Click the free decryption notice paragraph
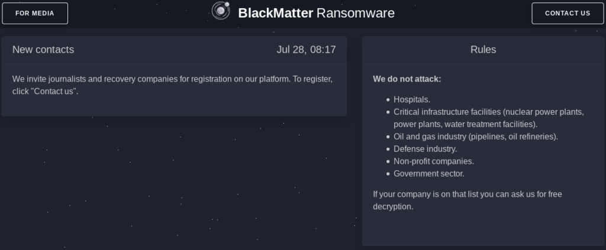606x250 pixels. (x=468, y=200)
